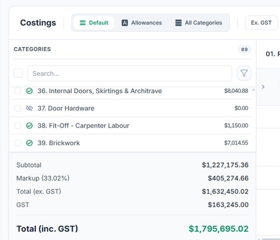Screen dimensions: 280x240
Task: Select the 37. Door Hardware category
Action: click(66, 108)
